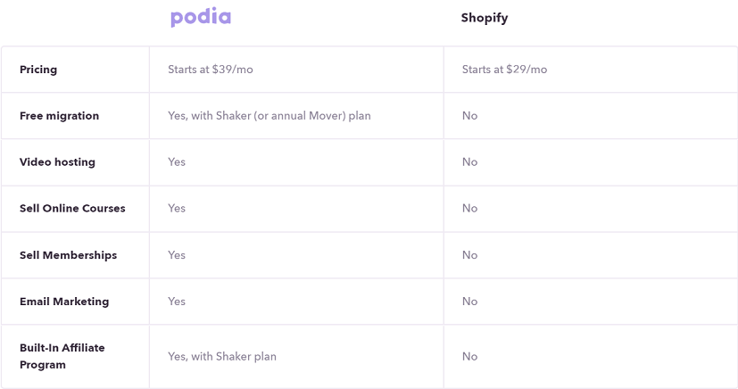
Task: Select the Sell Memberships row label
Action: pos(68,255)
